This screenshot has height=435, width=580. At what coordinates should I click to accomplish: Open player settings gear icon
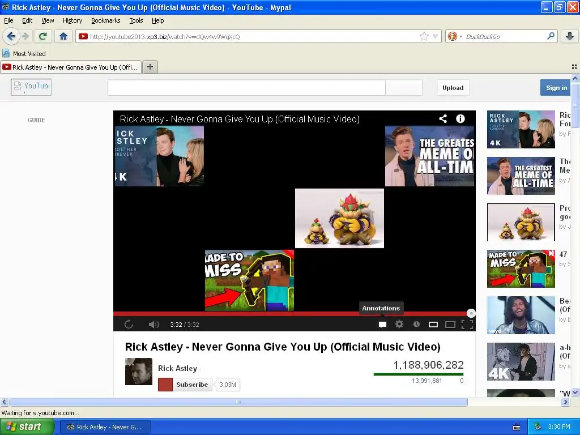(x=399, y=324)
